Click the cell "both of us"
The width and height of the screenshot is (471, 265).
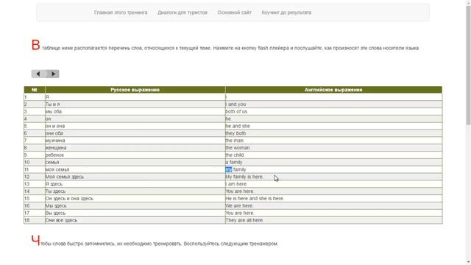coord(333,111)
